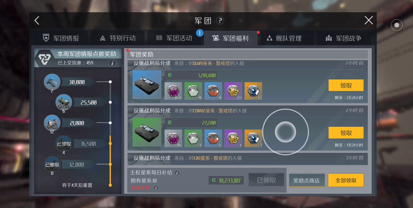Viewport: 413px width, 208px height.
Task: Open the 军团战争 tab
Action: (x=343, y=38)
